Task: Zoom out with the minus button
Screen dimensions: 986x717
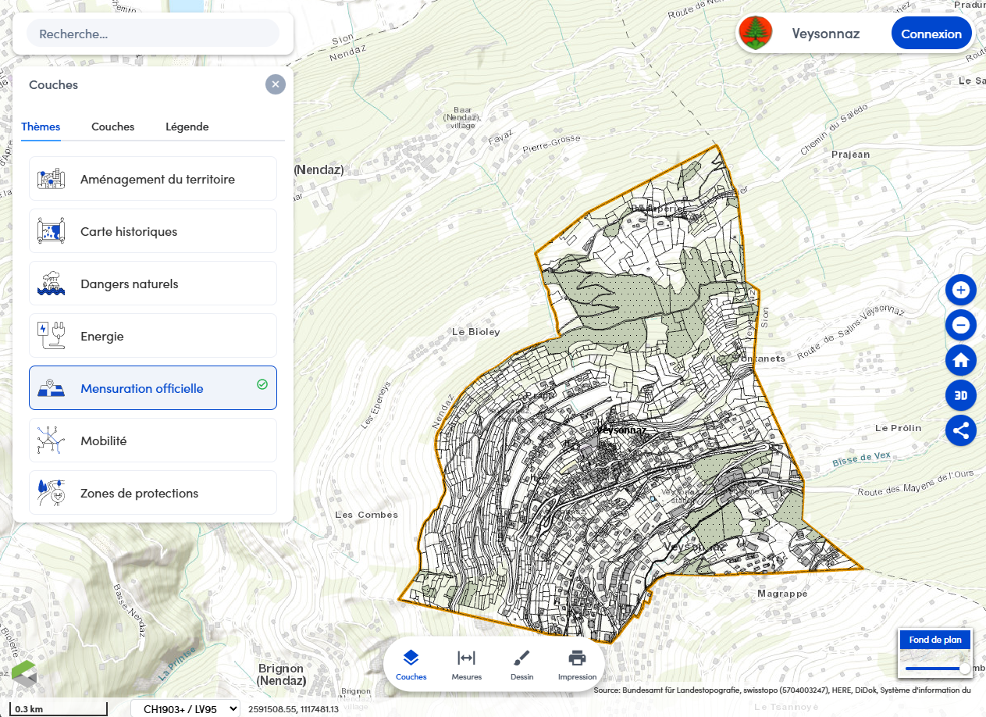Action: coord(960,325)
